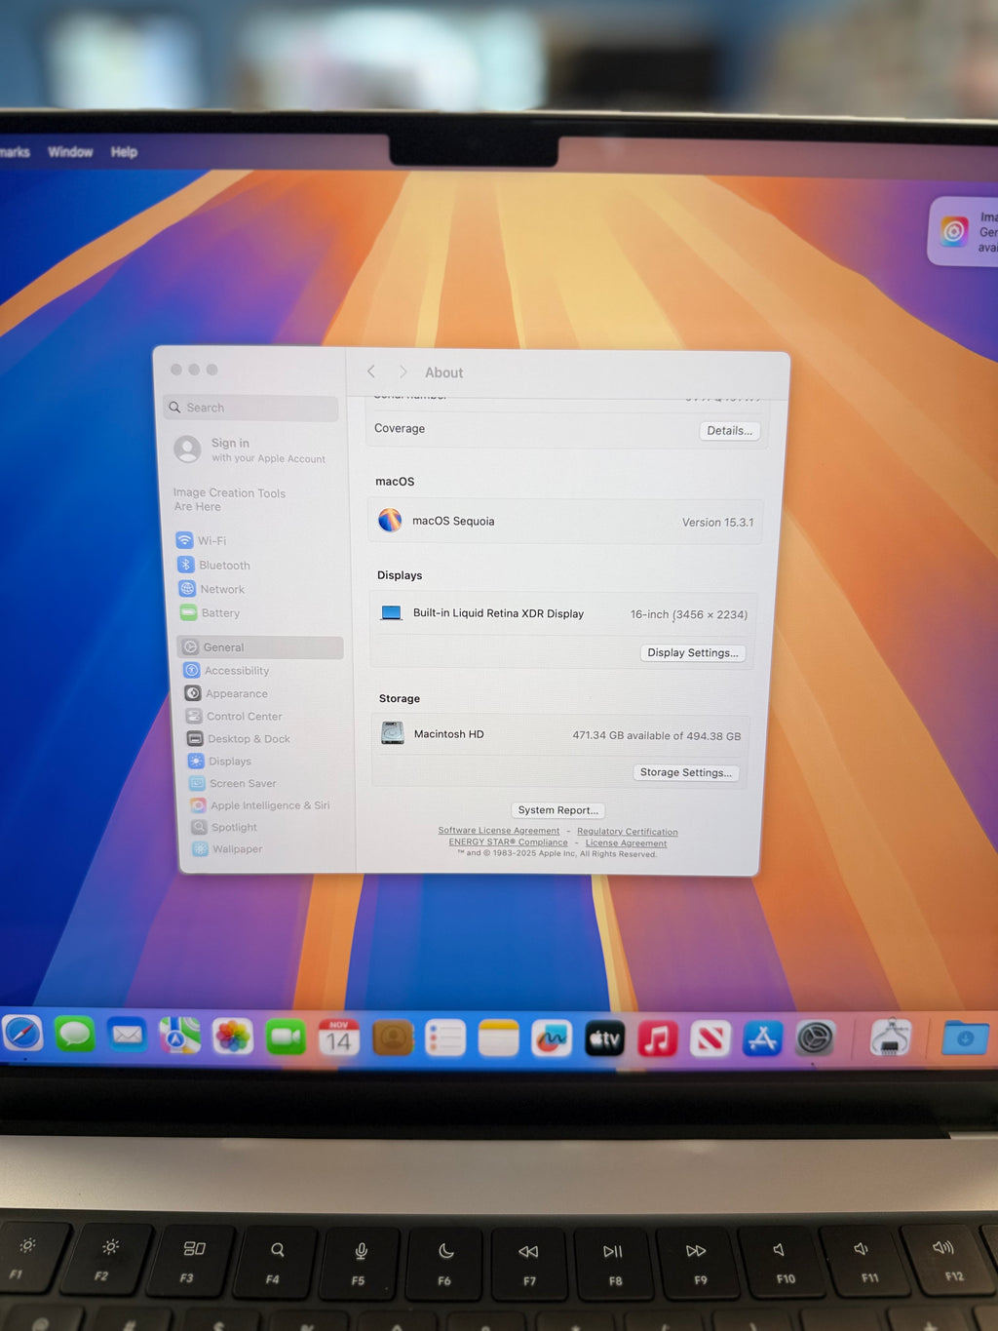998x1331 pixels.
Task: Open Wallpaper settings
Action: click(234, 849)
